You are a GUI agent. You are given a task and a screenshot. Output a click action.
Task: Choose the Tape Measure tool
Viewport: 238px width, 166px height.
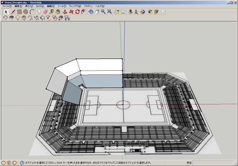tap(51, 12)
